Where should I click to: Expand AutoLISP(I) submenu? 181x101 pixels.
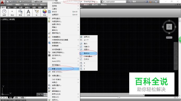click(x=64, y=61)
